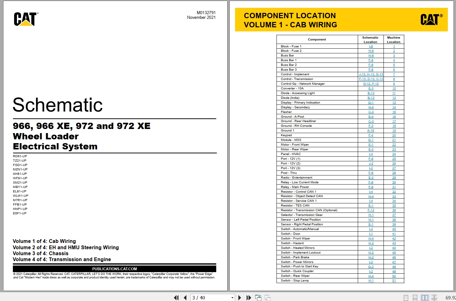Open I-1 link for Switch - Door
The height and width of the screenshot is (301, 456).
click(371, 234)
